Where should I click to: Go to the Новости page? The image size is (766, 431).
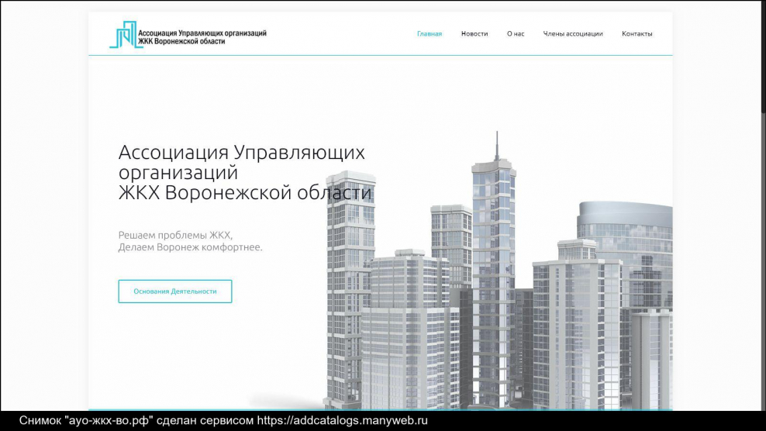474,34
